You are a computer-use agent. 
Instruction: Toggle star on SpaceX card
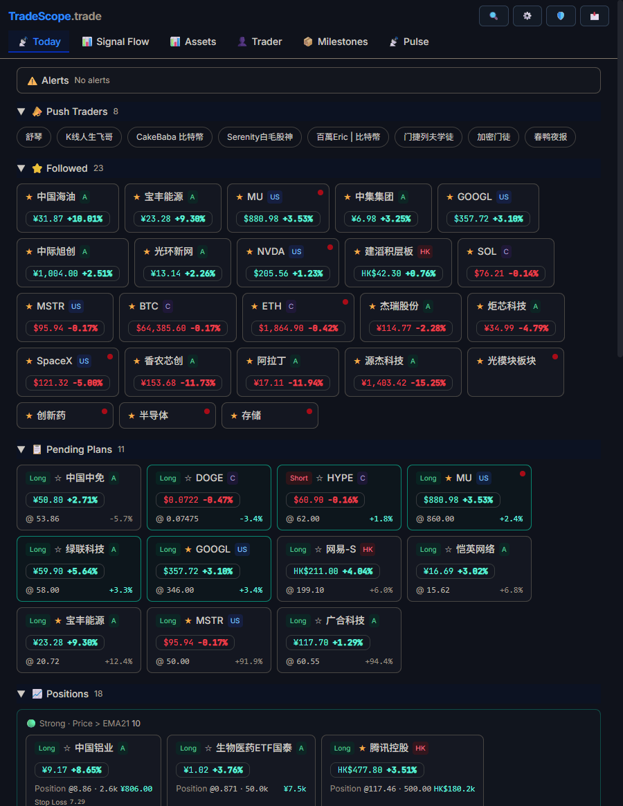coord(29,361)
